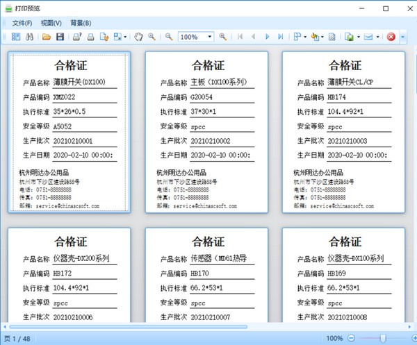
Task: Select the certificate page for 薄膜开关CL/CP
Action: (x=343, y=132)
